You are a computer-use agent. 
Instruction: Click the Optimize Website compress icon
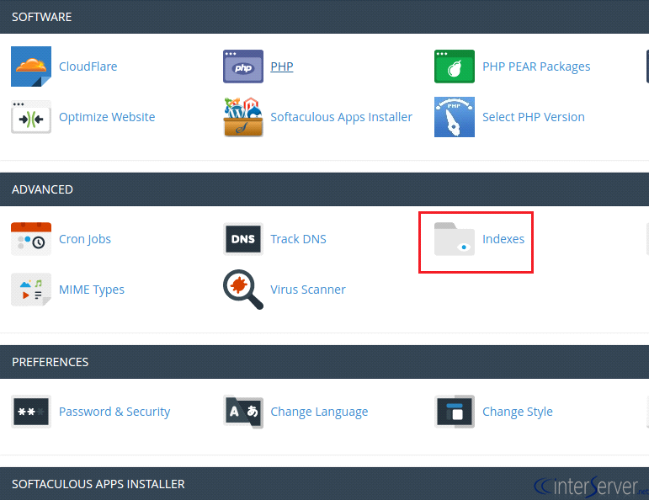click(x=31, y=117)
